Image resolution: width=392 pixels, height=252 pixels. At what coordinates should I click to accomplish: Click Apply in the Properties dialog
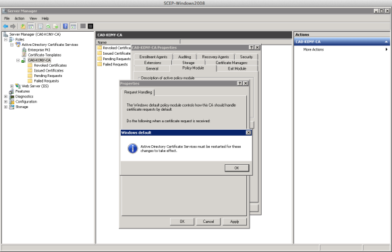click(235, 222)
